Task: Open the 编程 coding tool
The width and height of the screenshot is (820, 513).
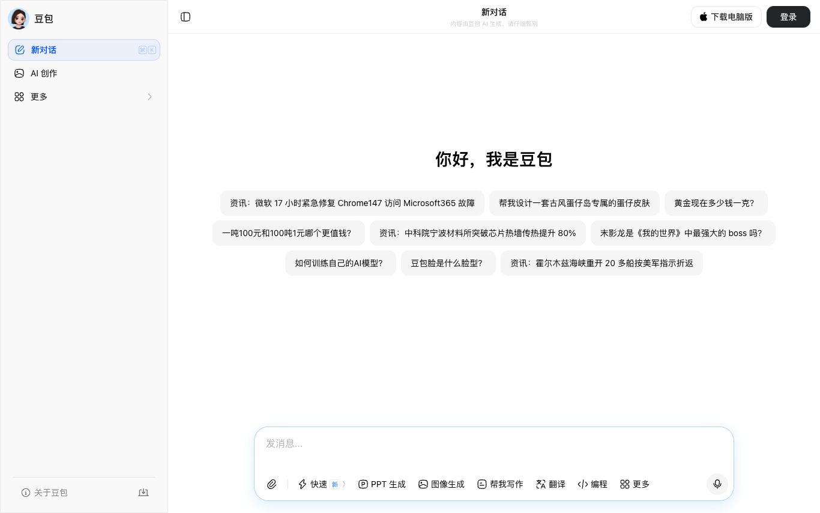Action: (592, 484)
